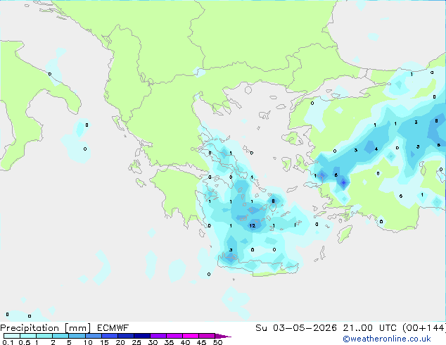Viewport: 446px width, 345px height.
Task: Select the 45–50 mm legend swatch
Action: click(x=207, y=336)
